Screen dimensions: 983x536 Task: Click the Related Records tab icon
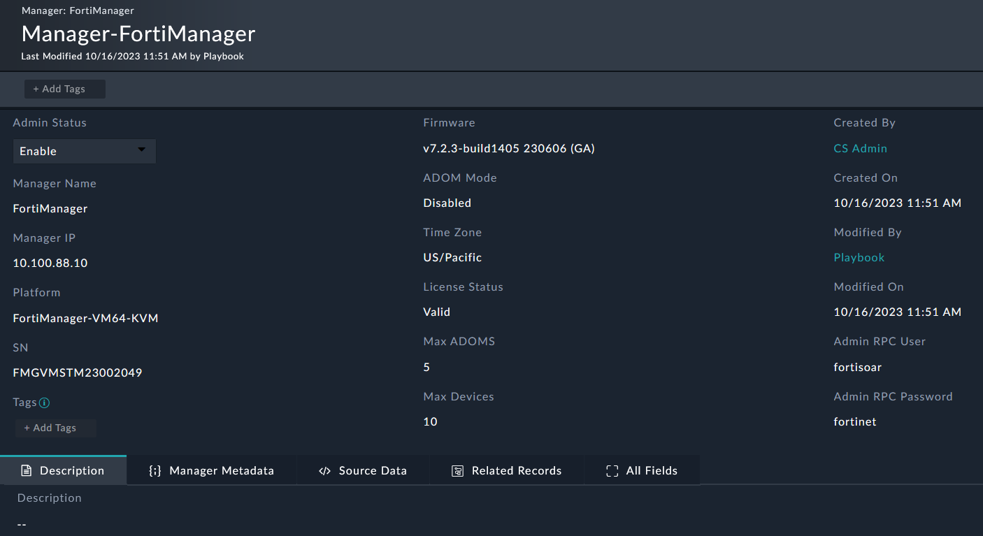[458, 470]
